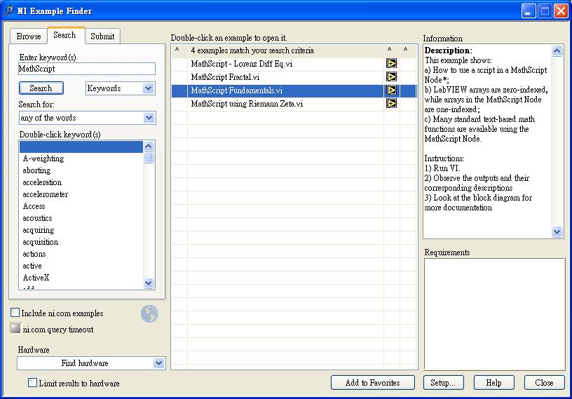572x399 pixels.
Task: Check Limit results to hardware
Action: [32, 383]
